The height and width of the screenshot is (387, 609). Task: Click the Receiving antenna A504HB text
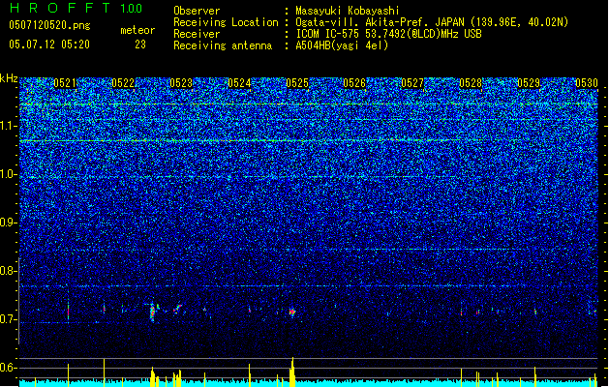[342, 45]
